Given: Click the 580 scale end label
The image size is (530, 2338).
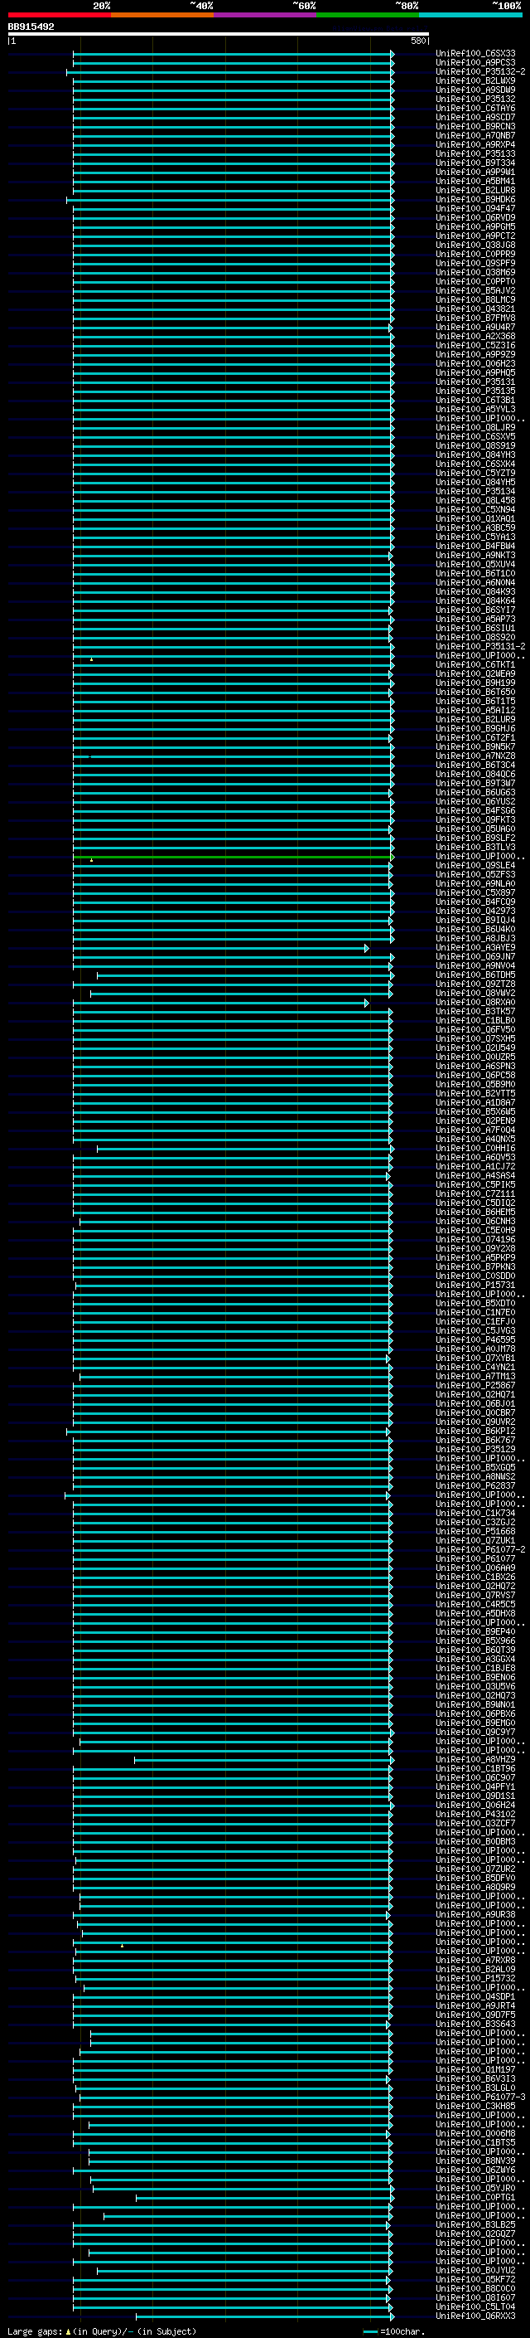Looking at the screenshot, I should tap(418, 41).
